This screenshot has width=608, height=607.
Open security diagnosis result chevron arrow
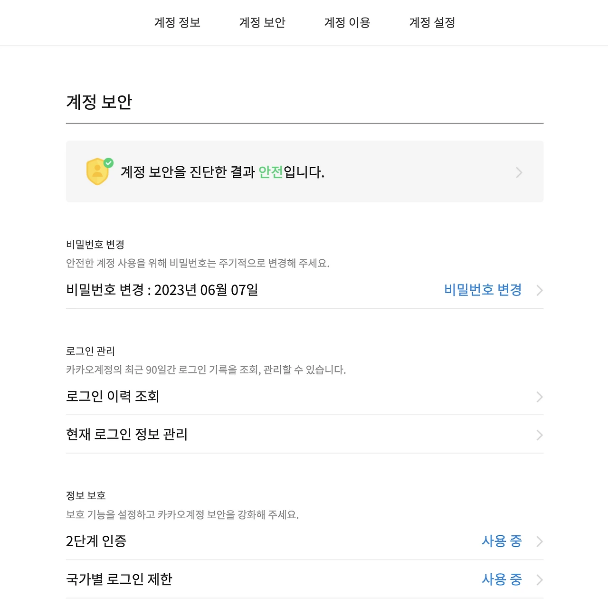(519, 172)
